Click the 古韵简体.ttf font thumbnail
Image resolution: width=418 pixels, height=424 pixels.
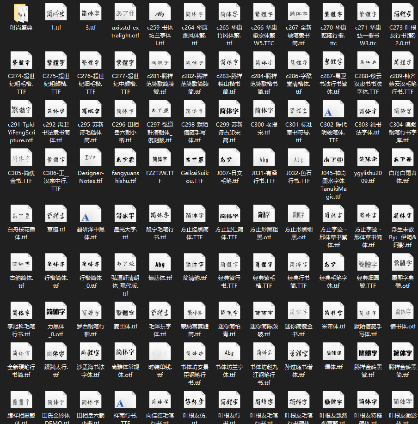21,262
